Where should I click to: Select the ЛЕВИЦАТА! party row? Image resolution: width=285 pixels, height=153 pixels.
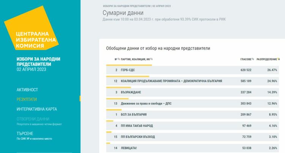coord(193,148)
